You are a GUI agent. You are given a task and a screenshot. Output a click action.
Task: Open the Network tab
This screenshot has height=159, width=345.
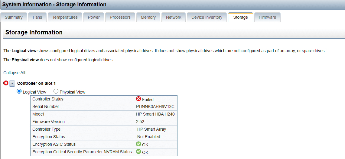(174, 17)
